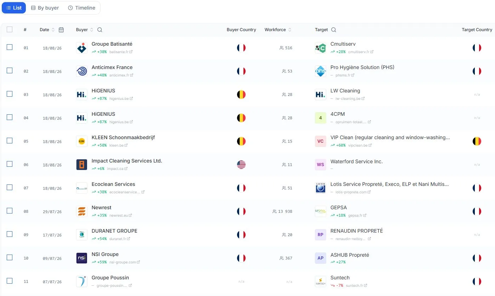The width and height of the screenshot is (495, 296).
Task: Tick the checkbox for row 03 HiGENIUS
Action: click(x=10, y=94)
